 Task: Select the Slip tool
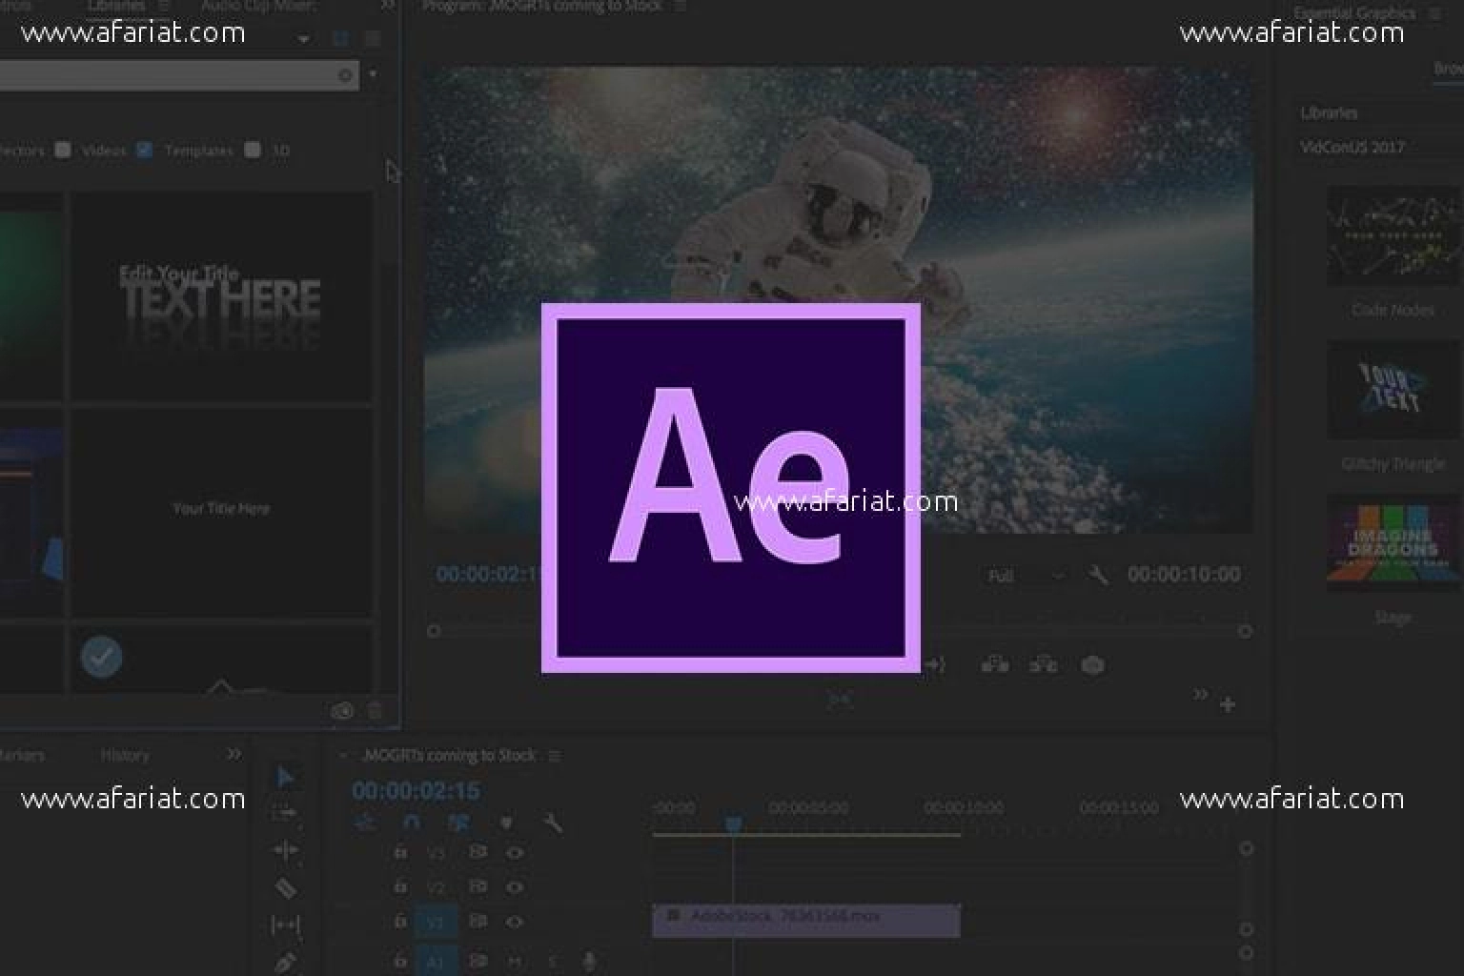point(285,925)
